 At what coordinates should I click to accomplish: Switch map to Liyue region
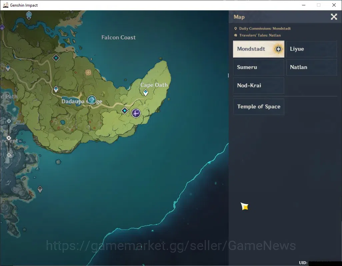pos(311,49)
